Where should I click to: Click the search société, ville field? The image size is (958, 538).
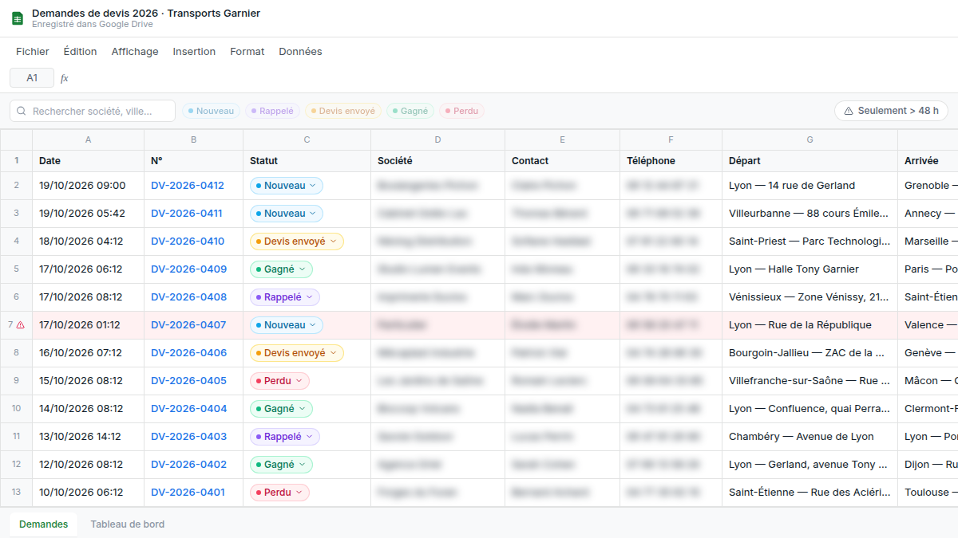pos(93,111)
